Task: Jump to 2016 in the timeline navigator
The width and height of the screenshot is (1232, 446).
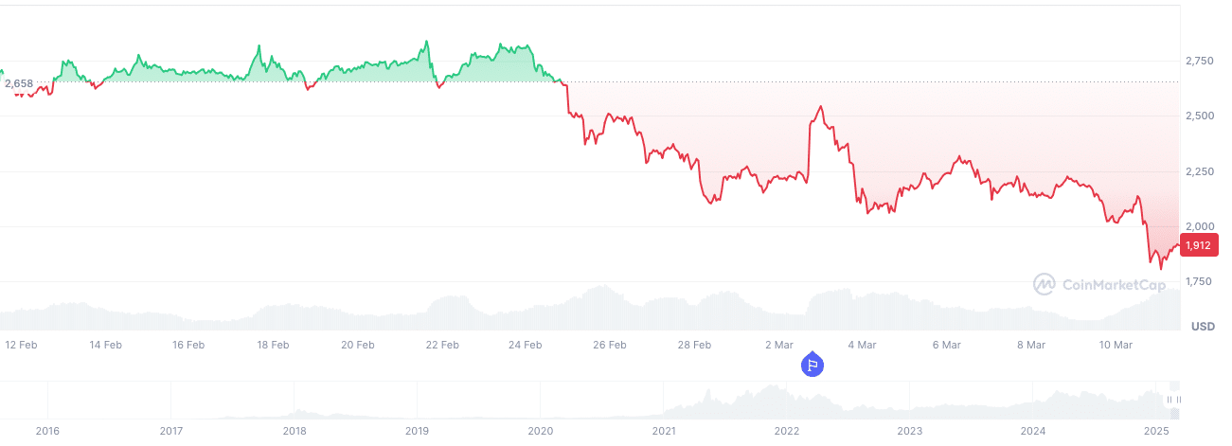Action: point(47,431)
